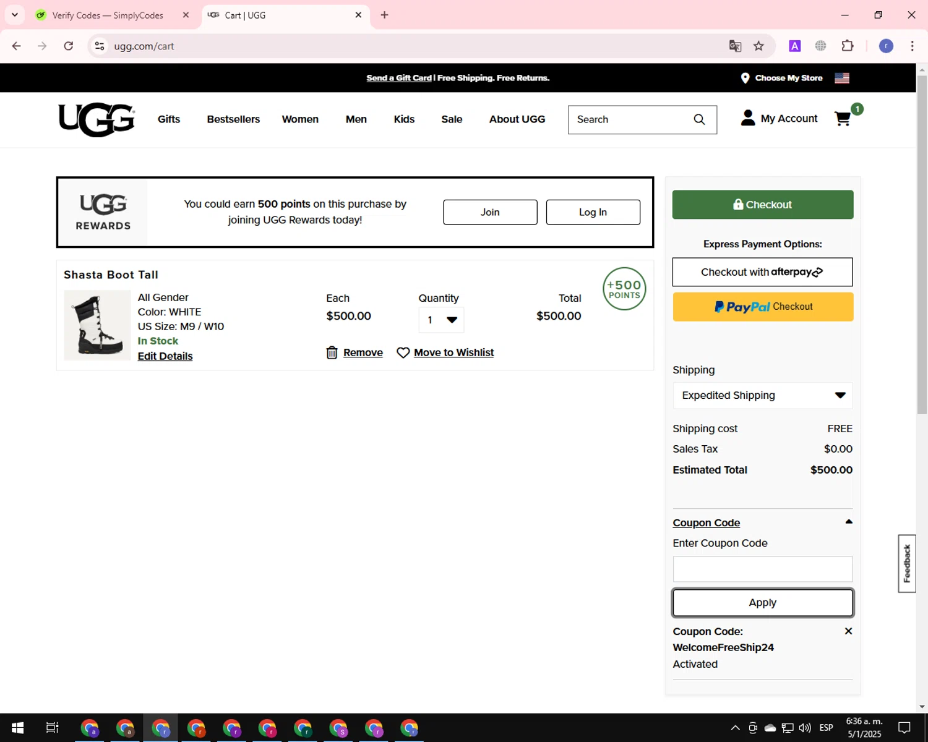Click Choose My Store text
The height and width of the screenshot is (742, 928).
coord(789,78)
